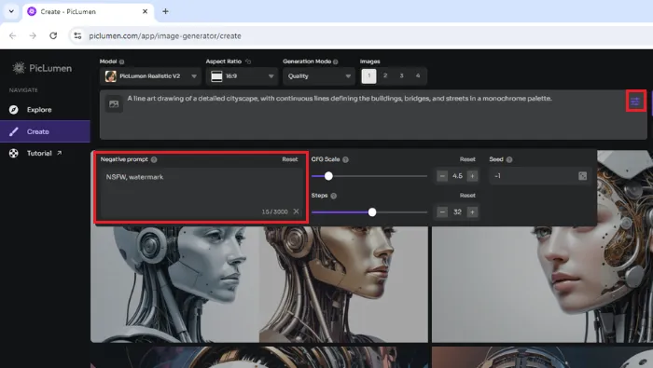Switch to the Create - PicLumen tab
The image size is (653, 368).
[88, 11]
